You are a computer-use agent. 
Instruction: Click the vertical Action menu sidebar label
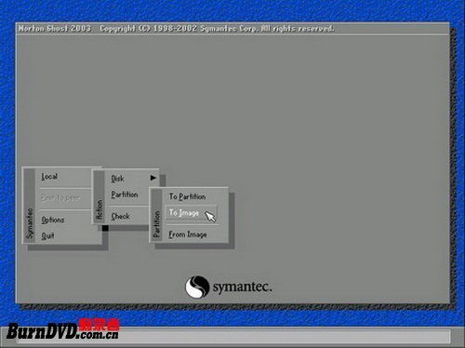(100, 209)
